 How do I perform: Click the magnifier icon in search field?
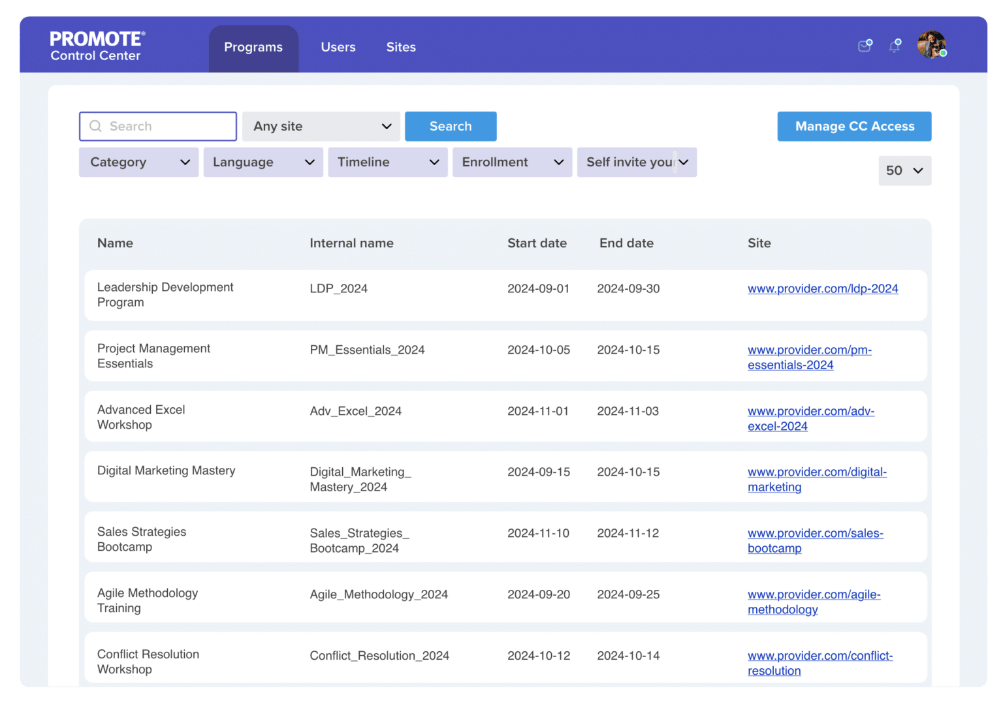pos(95,126)
